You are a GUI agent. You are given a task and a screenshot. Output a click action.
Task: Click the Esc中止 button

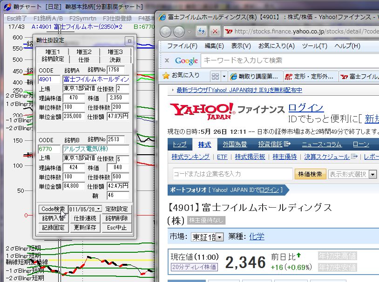pyautogui.click(x=117, y=228)
